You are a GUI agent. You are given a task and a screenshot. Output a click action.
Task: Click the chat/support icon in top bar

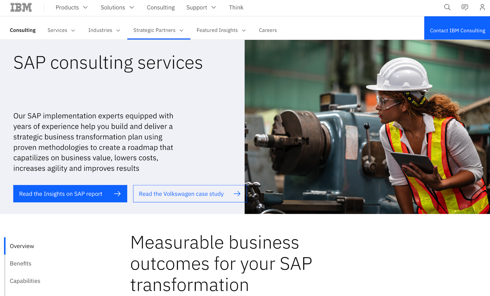click(465, 7)
